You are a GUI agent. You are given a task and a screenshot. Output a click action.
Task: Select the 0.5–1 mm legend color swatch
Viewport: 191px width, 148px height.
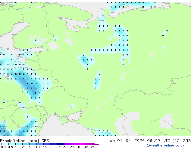click(12, 144)
